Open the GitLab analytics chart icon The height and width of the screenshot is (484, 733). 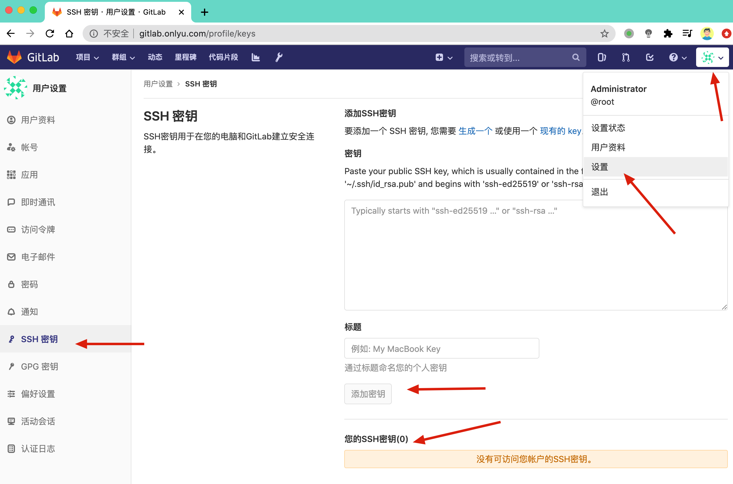tap(255, 57)
